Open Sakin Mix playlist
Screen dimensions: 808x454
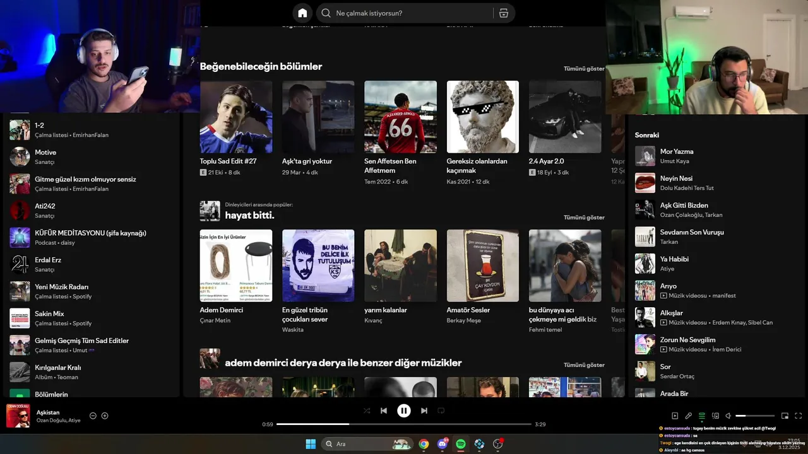point(92,318)
